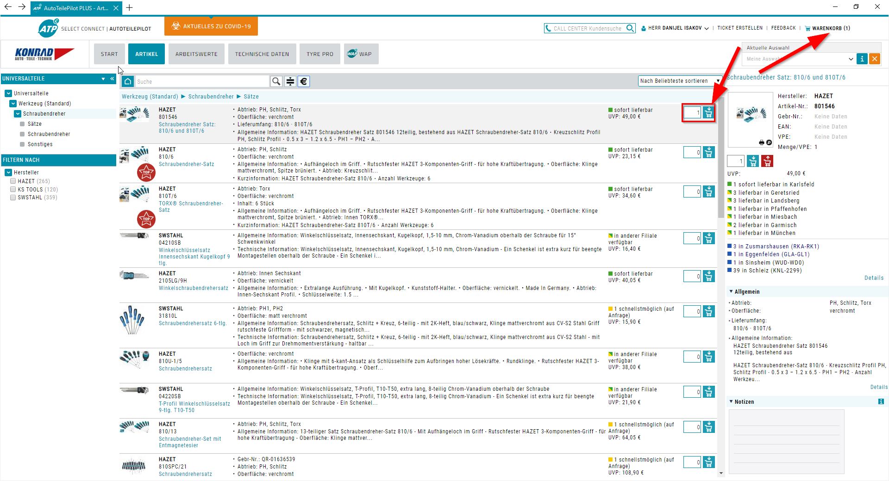Collapse the Werkzeug (Standard) tree node
This screenshot has height=481, width=889.
[x=13, y=104]
